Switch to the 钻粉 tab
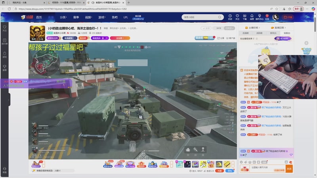 [286, 33]
